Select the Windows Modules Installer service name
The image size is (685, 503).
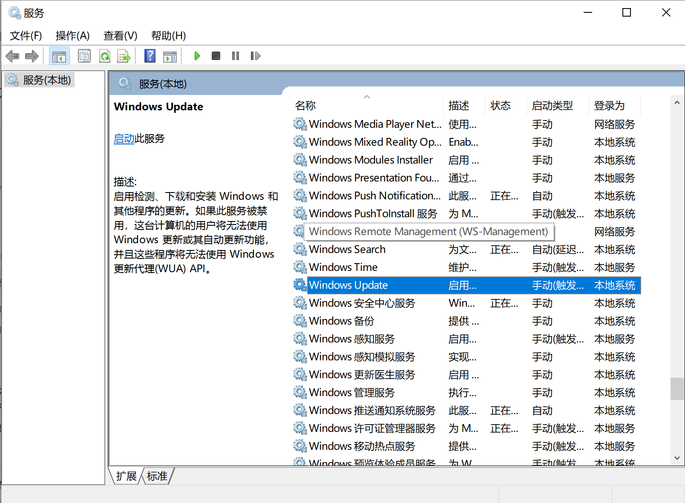click(x=371, y=160)
